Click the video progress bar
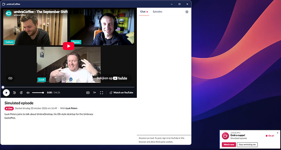Image resolution: width=281 pixels, height=150 pixels. pyautogui.click(x=68, y=87)
